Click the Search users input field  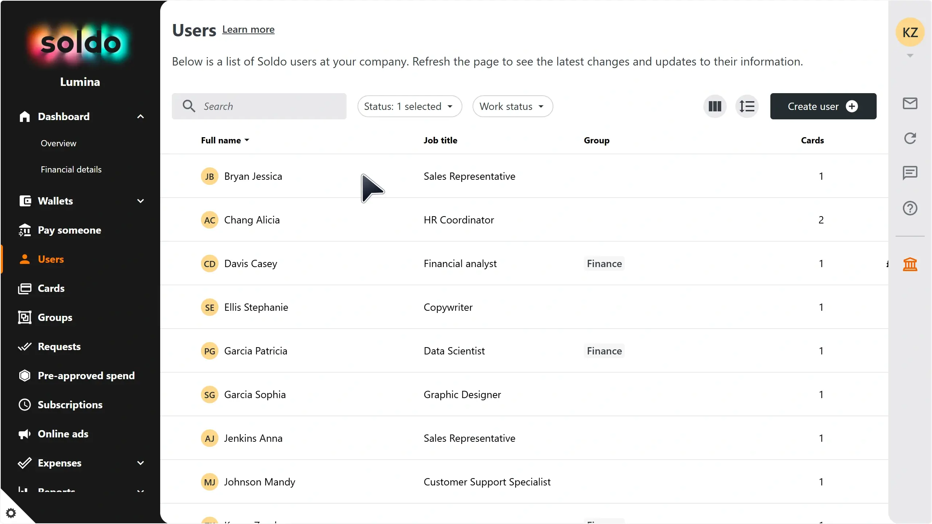click(269, 106)
